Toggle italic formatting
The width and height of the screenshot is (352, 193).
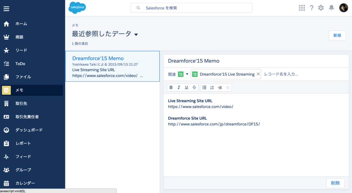pyautogui.click(x=179, y=88)
